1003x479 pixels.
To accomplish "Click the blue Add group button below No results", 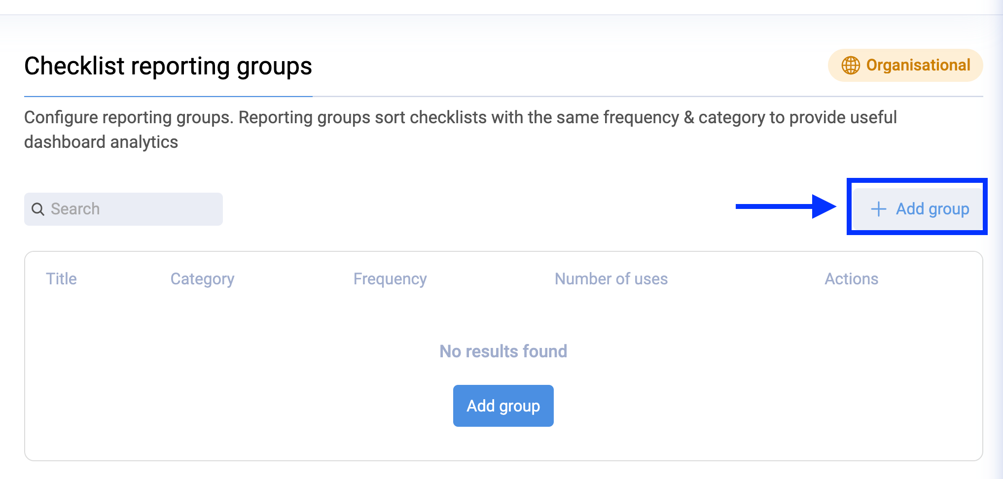I will click(x=503, y=406).
